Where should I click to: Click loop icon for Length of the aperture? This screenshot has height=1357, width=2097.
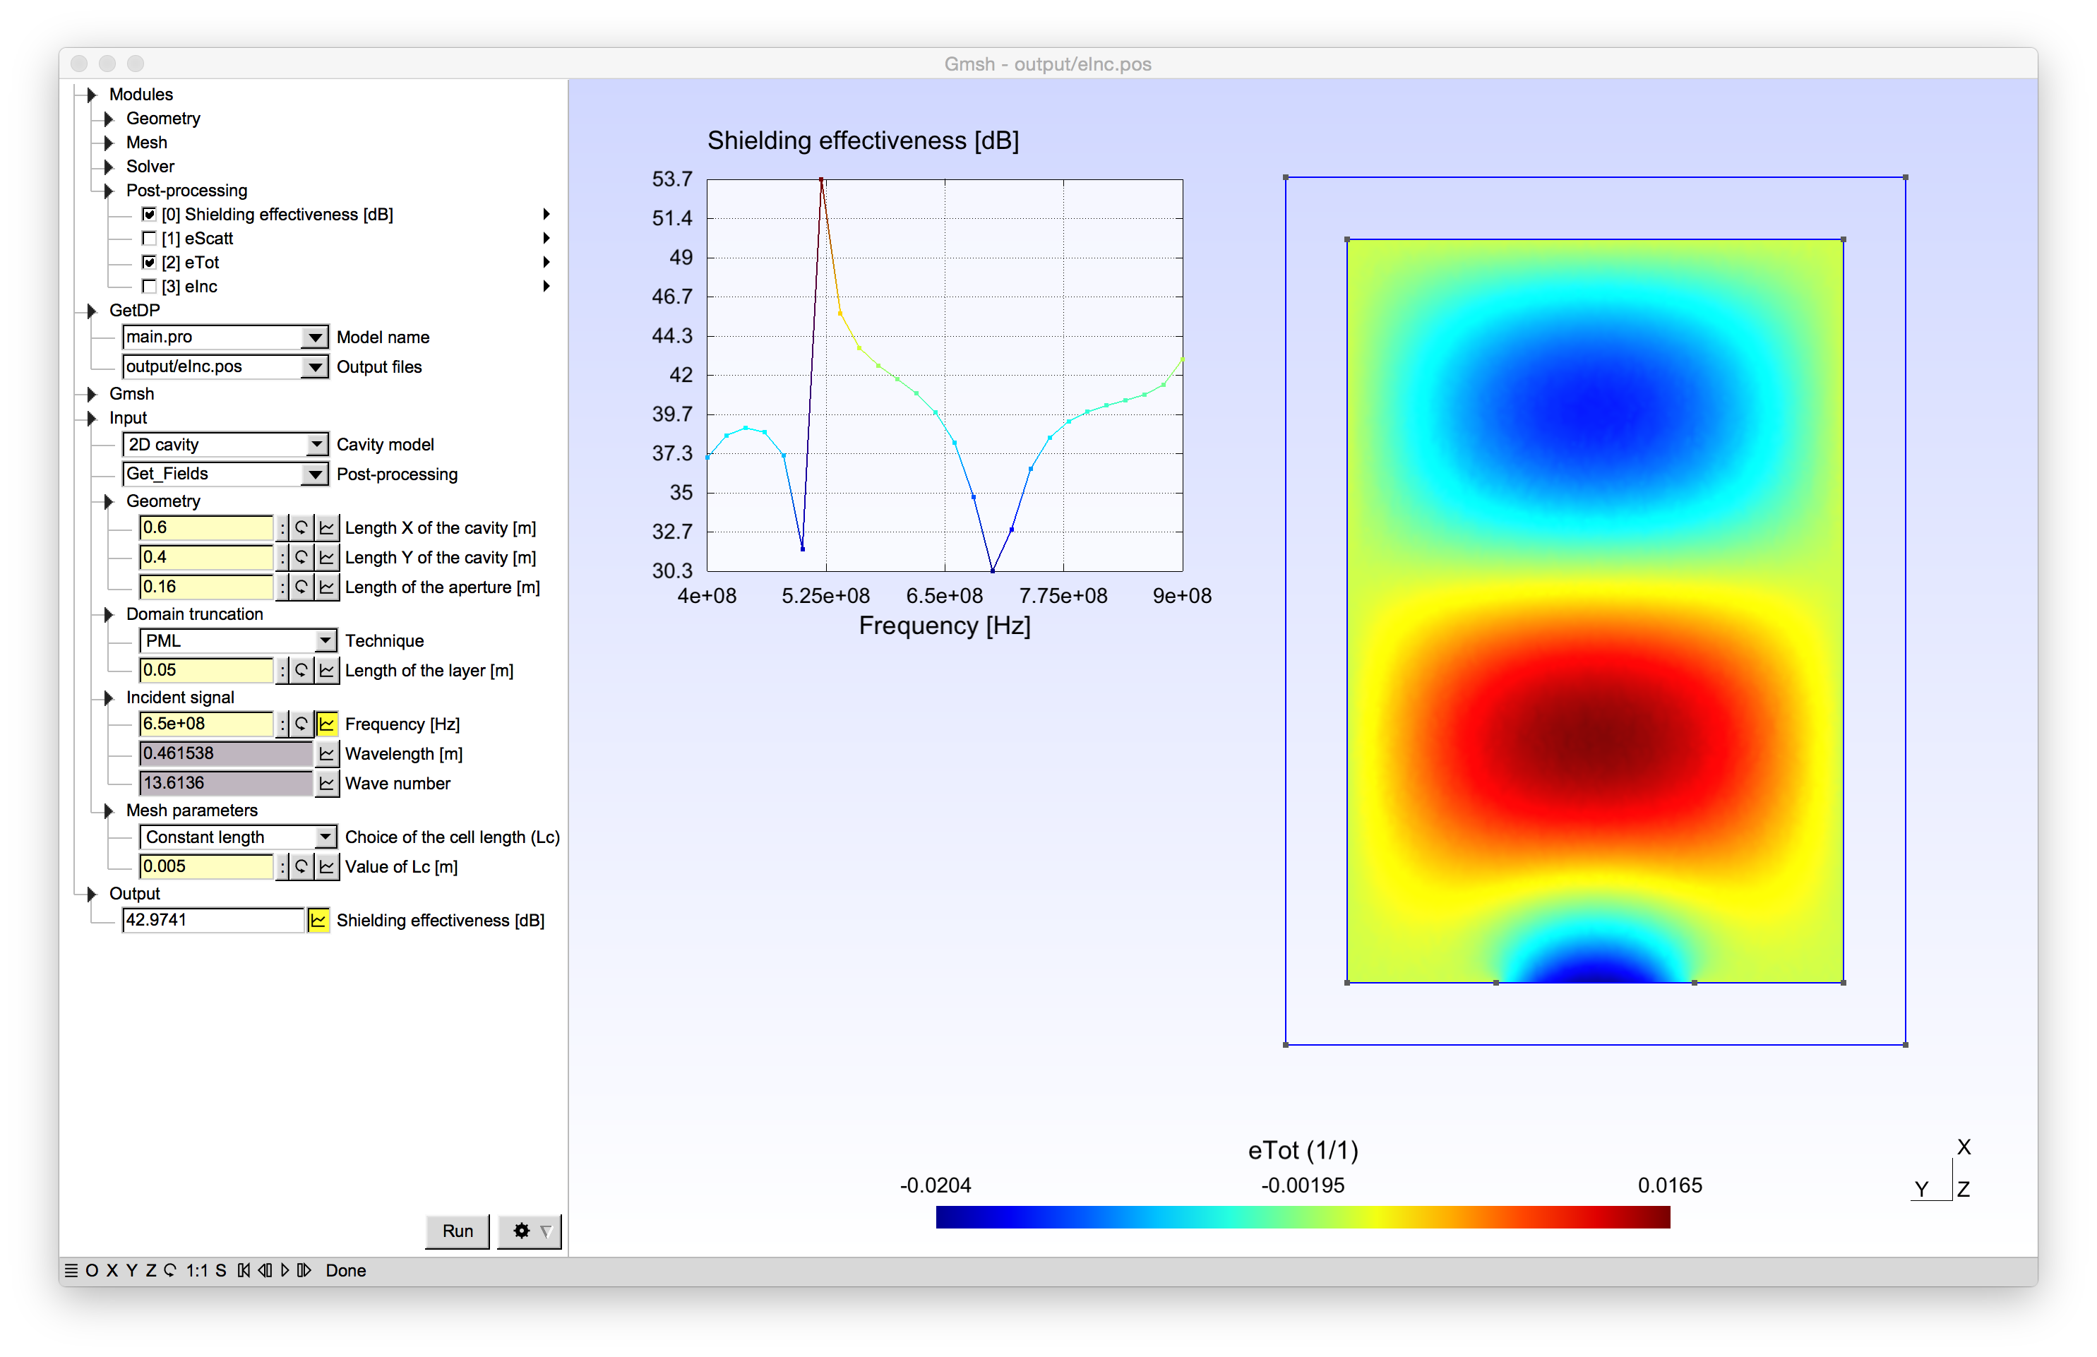(x=301, y=587)
